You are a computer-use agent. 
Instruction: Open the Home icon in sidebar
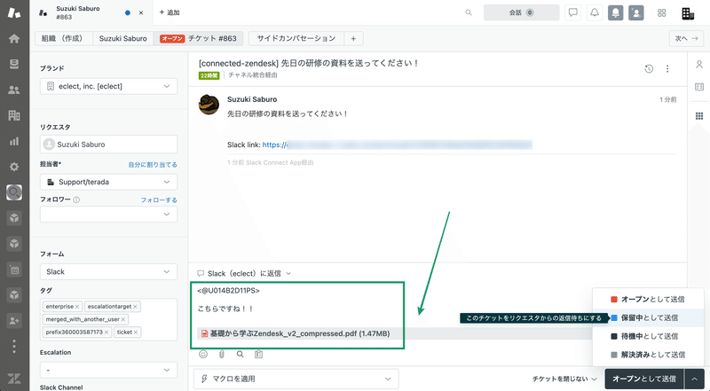(14, 38)
